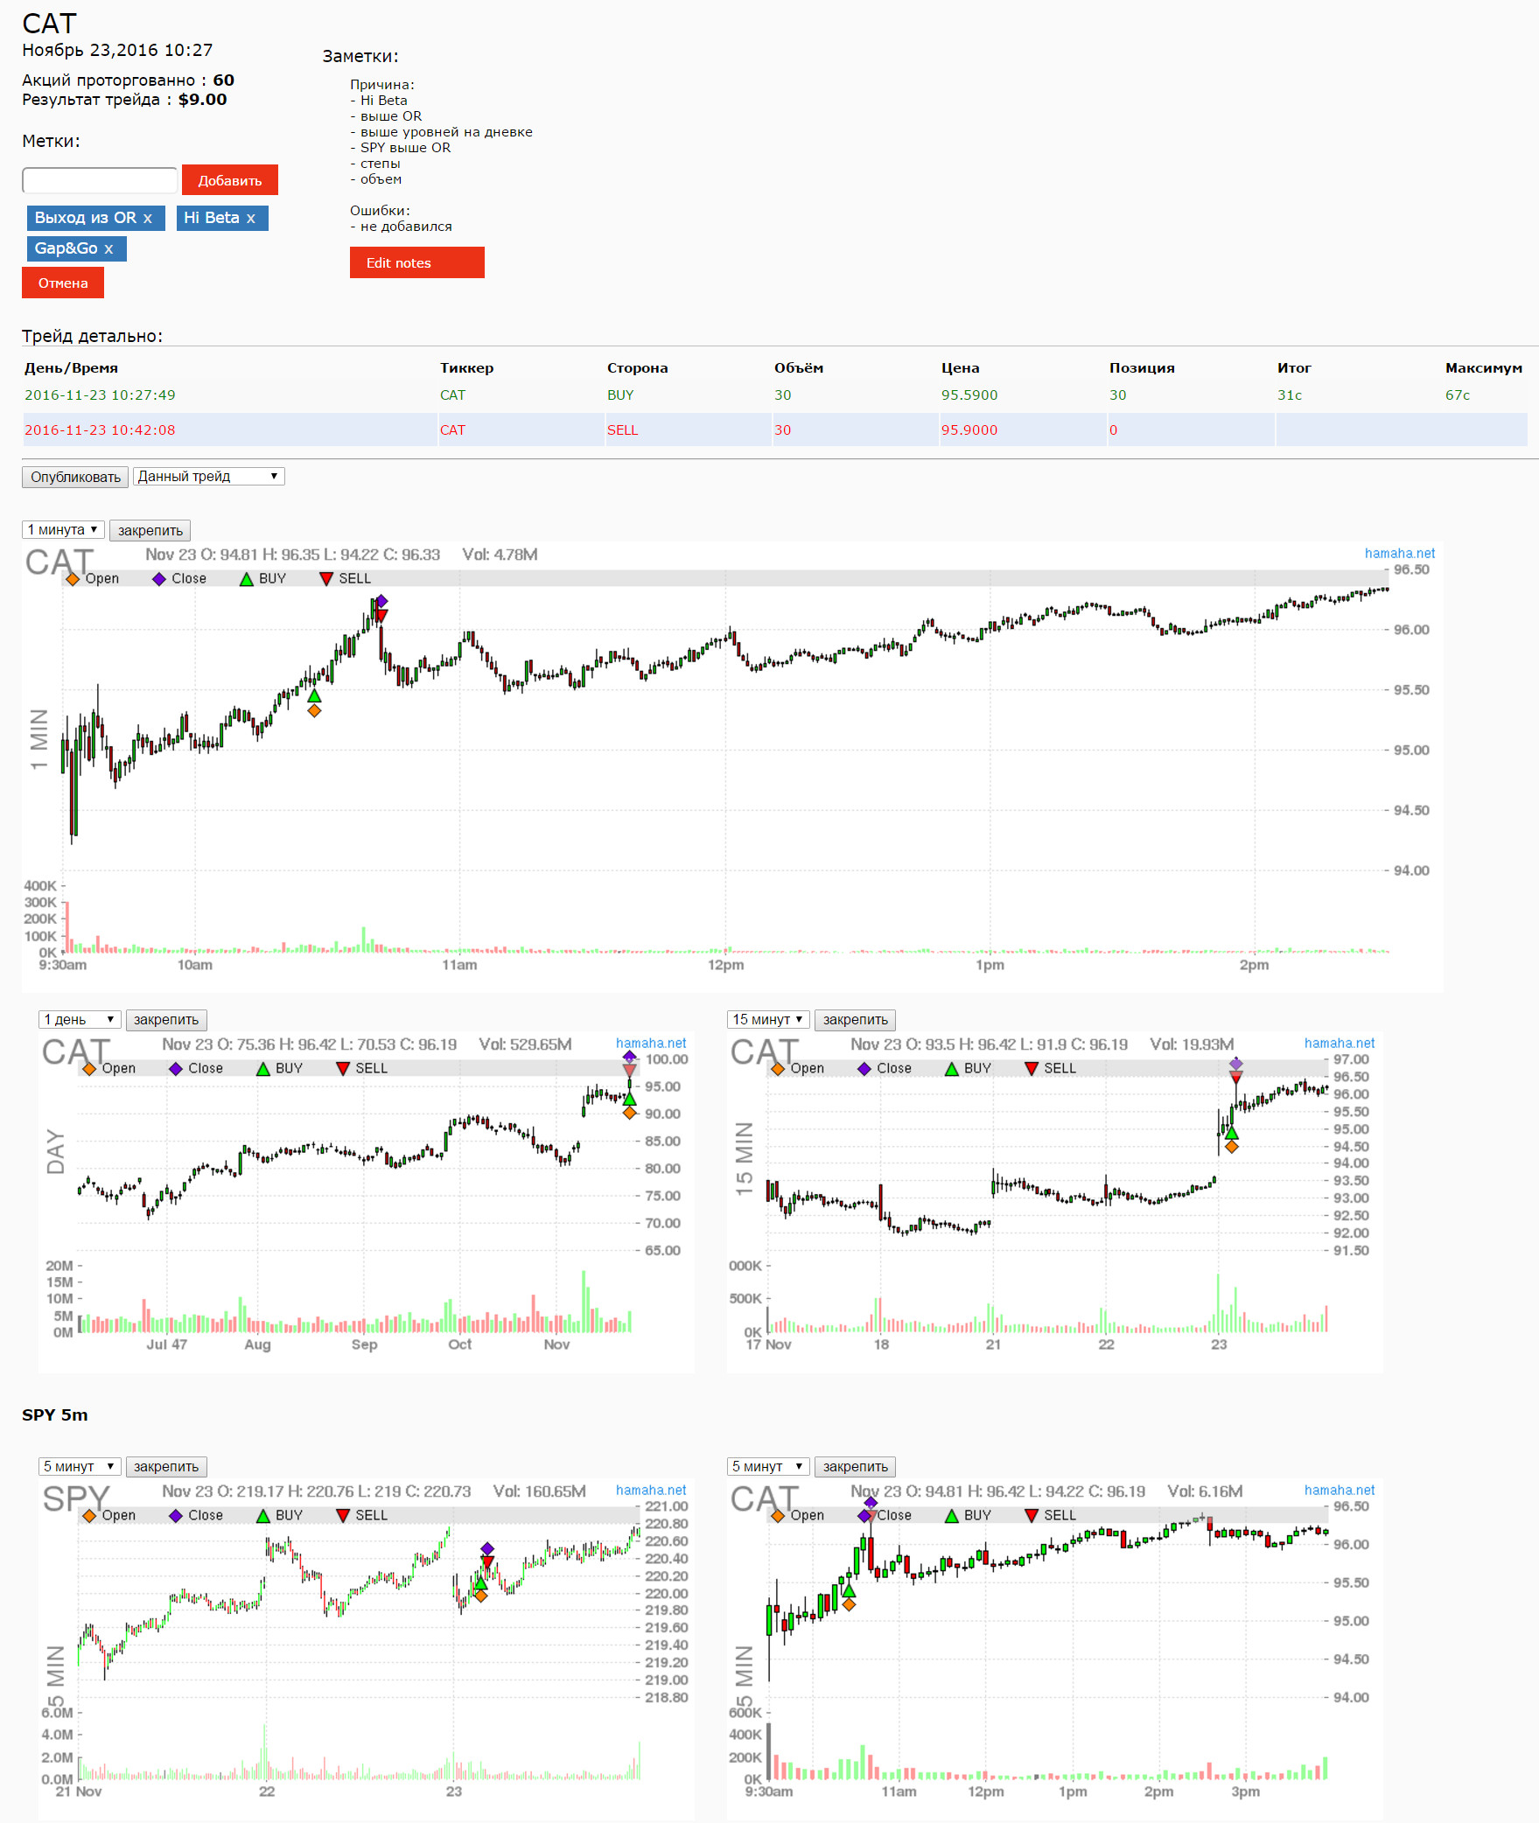Click the Open legend icon on daily chart
The width and height of the screenshot is (1539, 1823).
(89, 1069)
